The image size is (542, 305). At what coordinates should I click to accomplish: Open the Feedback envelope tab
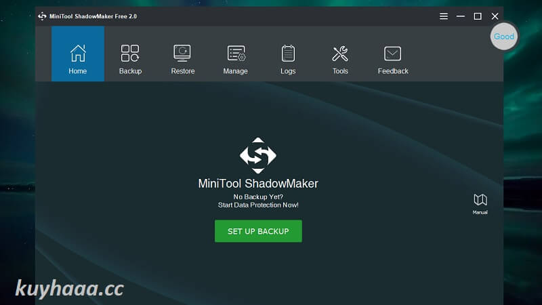pyautogui.click(x=393, y=59)
